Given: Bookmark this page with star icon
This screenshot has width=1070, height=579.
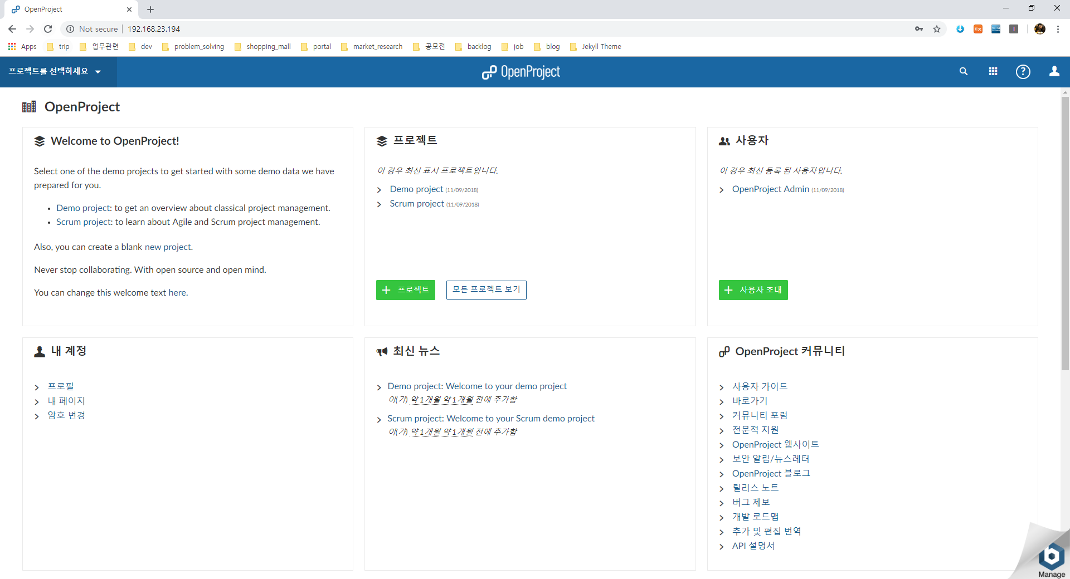Looking at the screenshot, I should tap(937, 29).
